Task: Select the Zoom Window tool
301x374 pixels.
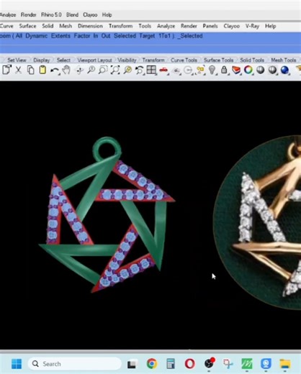Action: pyautogui.click(x=103, y=70)
